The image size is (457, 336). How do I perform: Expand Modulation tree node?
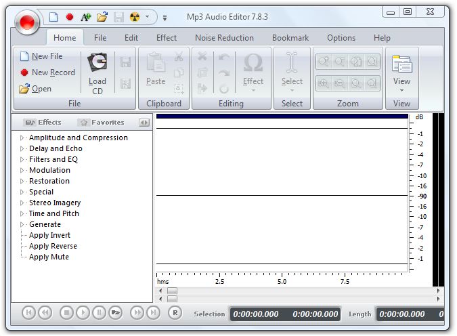(x=22, y=170)
